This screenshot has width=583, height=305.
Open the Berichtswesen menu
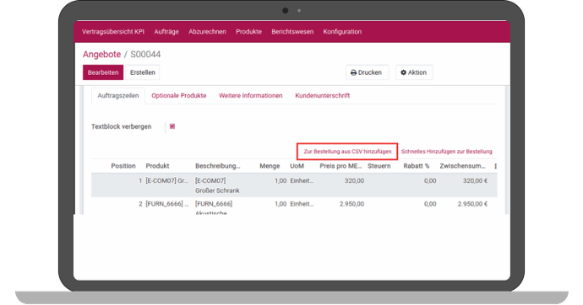292,31
